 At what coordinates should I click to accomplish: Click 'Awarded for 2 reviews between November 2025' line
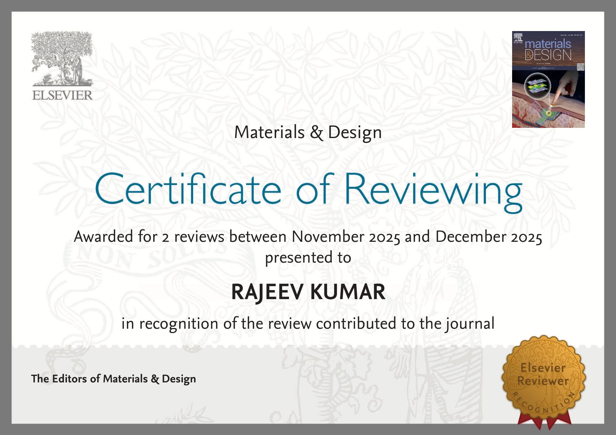pyautogui.click(x=308, y=237)
